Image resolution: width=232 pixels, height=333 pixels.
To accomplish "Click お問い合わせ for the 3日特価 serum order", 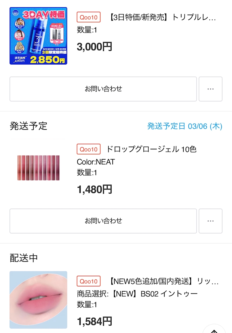I will click(x=103, y=89).
